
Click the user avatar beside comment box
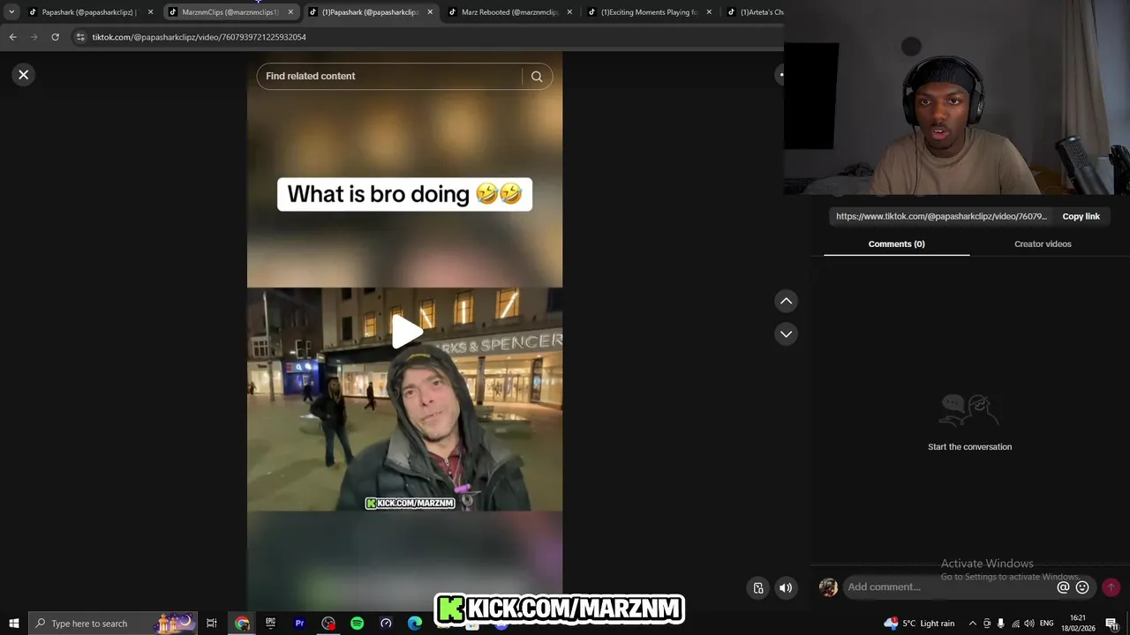pos(828,587)
